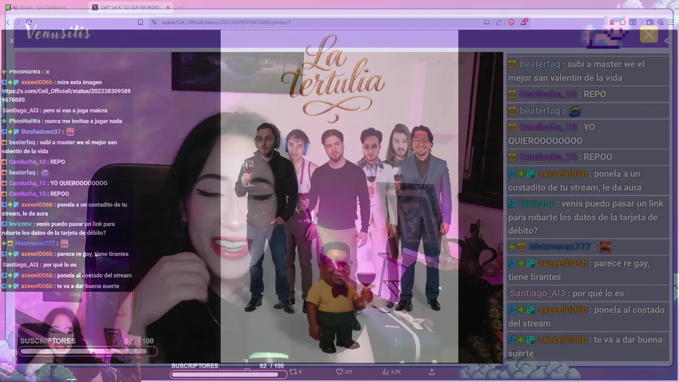Click the Venusitis logo text
Screen dimensions: 679x382
[58, 33]
